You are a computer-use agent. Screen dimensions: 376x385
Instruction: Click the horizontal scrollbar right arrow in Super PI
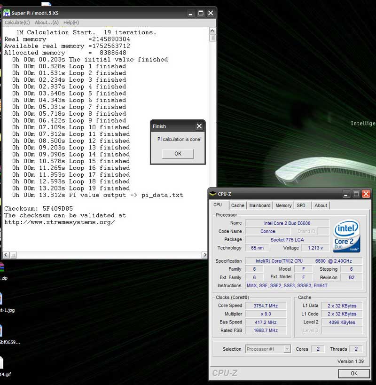click(204, 255)
